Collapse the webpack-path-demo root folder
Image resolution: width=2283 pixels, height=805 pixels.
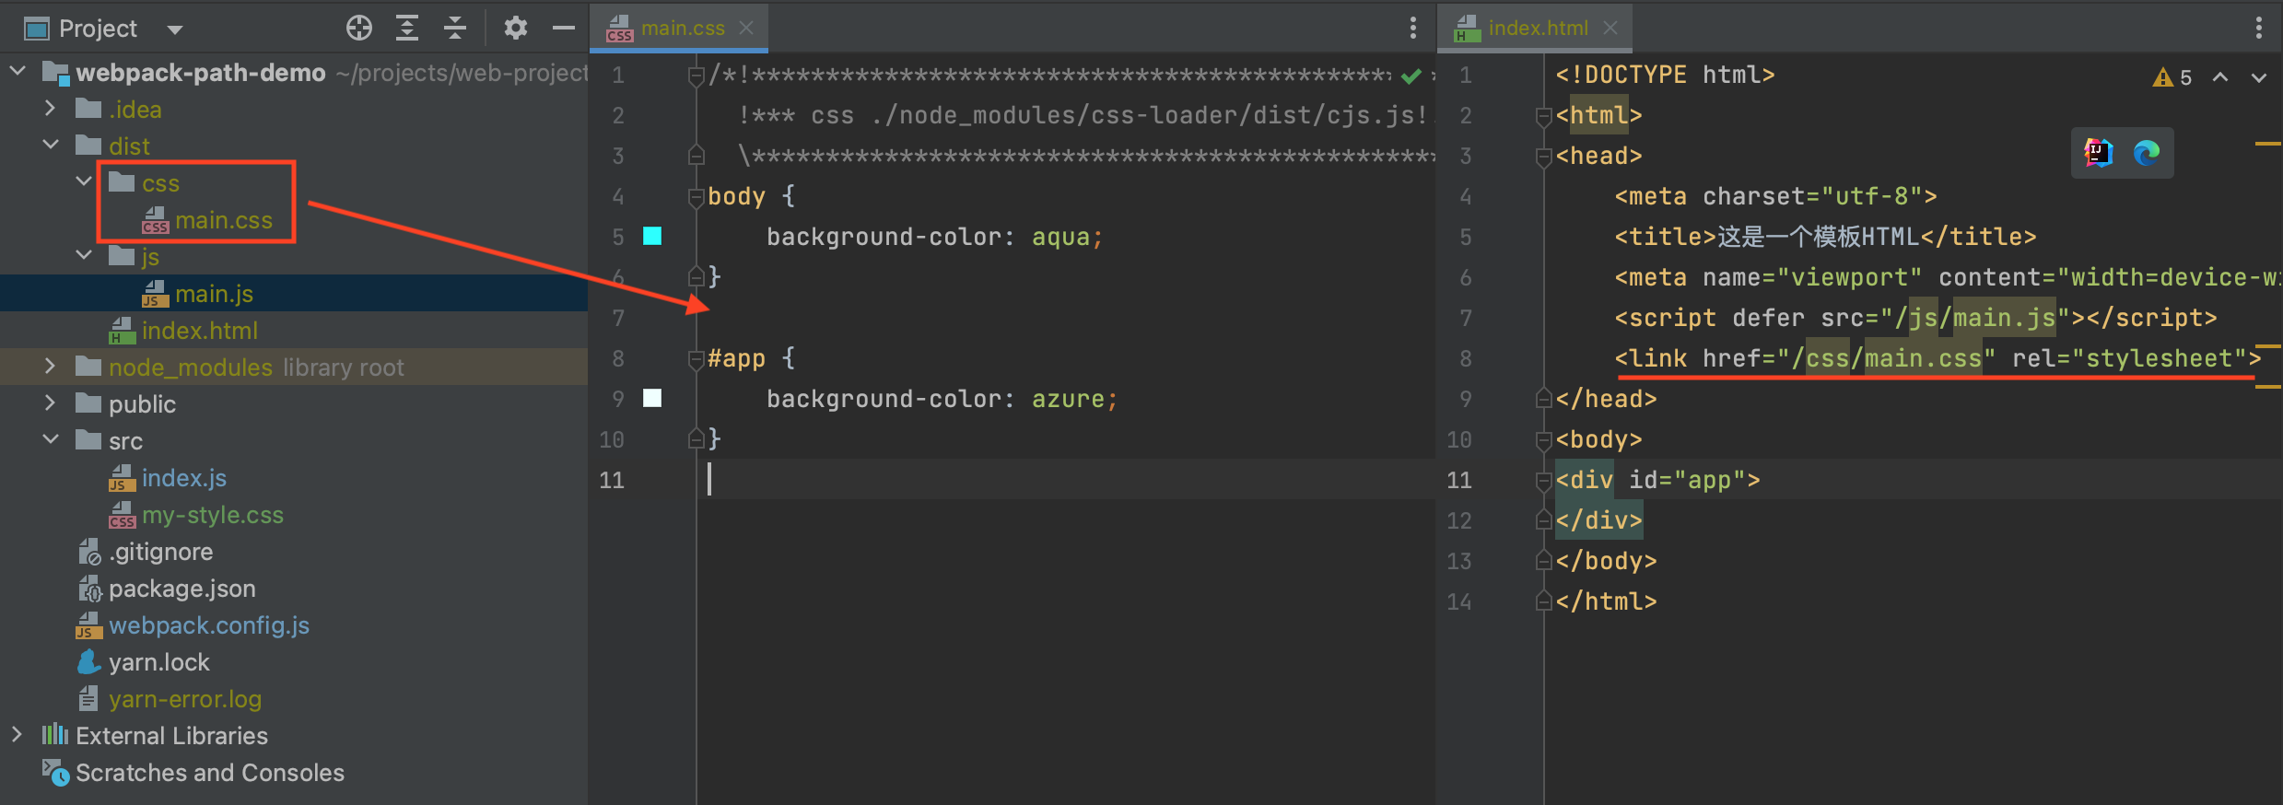[18, 71]
